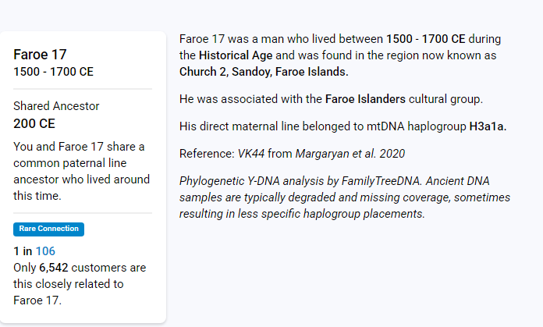Click the 1500 - 1700 CE card subtitle
The width and height of the screenshot is (543, 327).
tap(53, 72)
